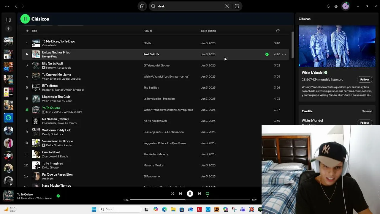Click Show all in Credits section

coord(367,111)
